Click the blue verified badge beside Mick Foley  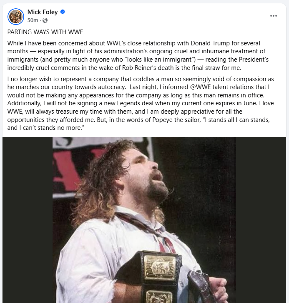[x=63, y=12]
